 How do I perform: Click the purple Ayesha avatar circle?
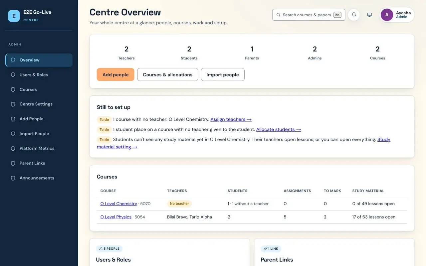387,15
